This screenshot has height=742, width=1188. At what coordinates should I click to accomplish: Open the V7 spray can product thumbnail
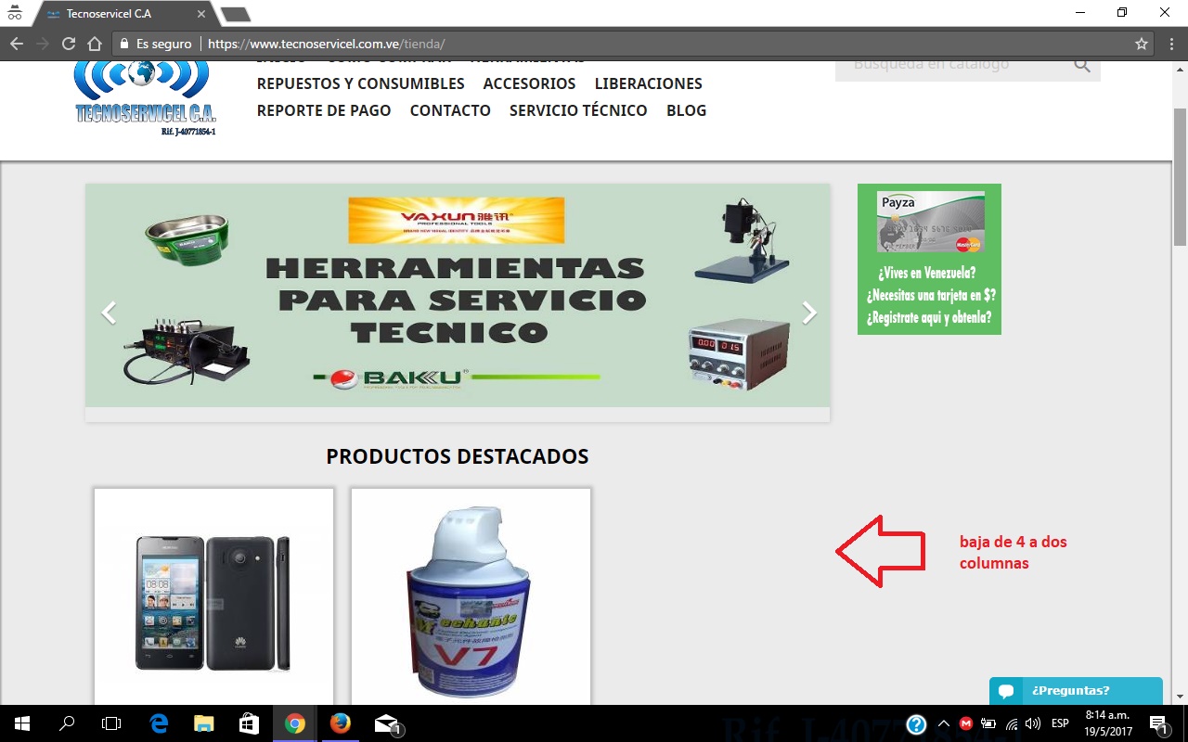point(471,595)
